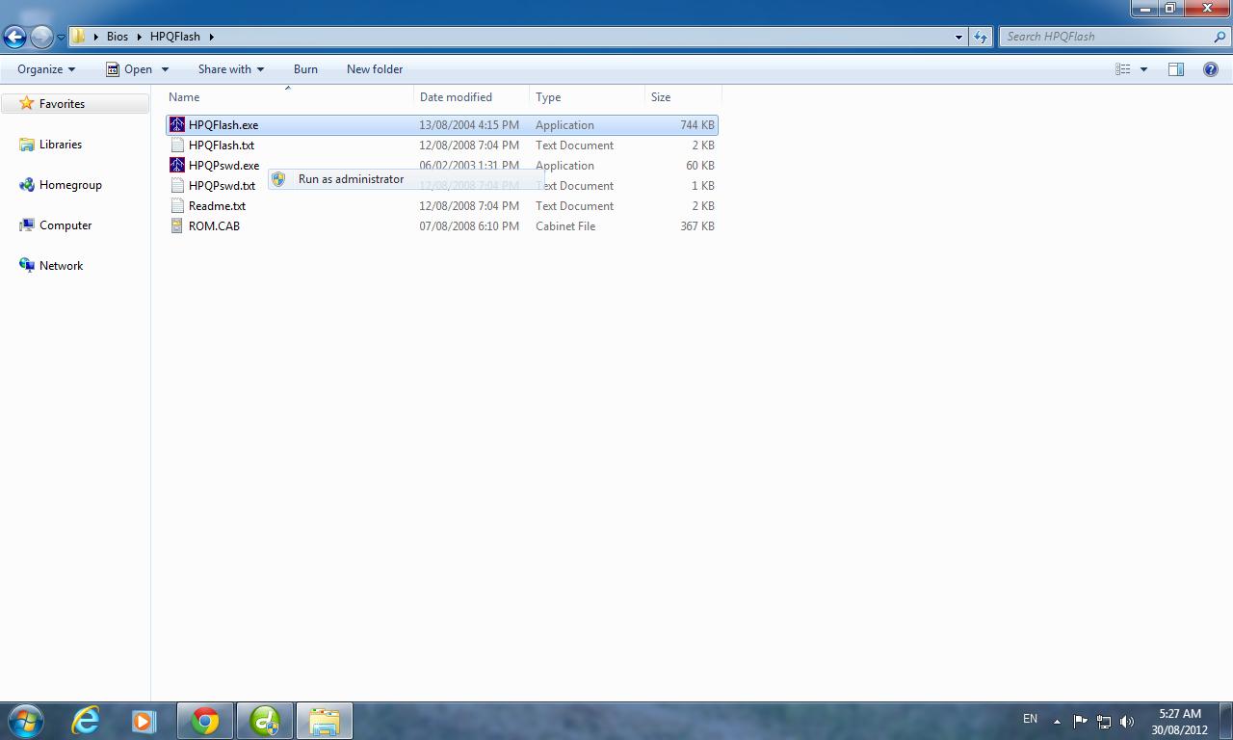Switch to Windows Explorer in the taskbar

pyautogui.click(x=324, y=721)
